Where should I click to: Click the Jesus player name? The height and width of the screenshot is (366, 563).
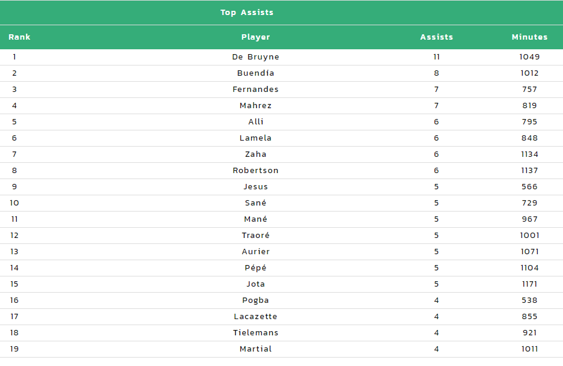coord(255,187)
